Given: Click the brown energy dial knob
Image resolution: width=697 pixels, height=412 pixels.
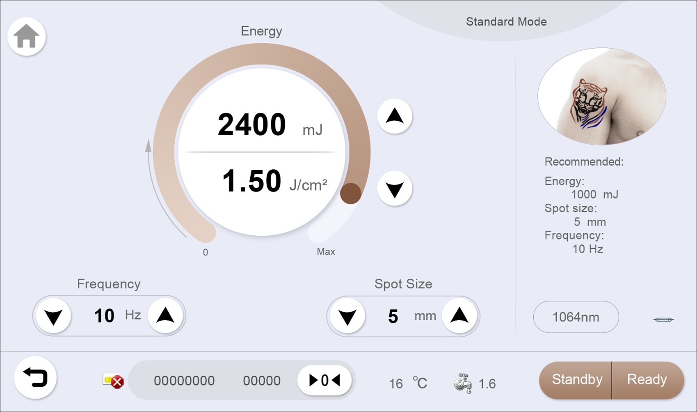Looking at the screenshot, I should click(x=351, y=193).
